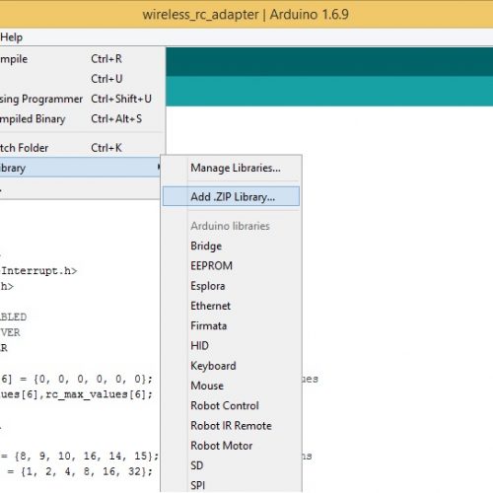Open Manage Libraries... from submenu
This screenshot has height=493, width=493.
[231, 168]
